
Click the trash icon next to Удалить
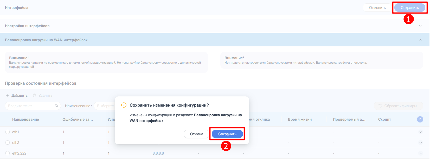point(34,95)
